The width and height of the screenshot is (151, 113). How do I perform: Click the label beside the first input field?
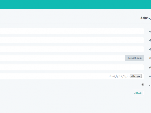point(150,31)
